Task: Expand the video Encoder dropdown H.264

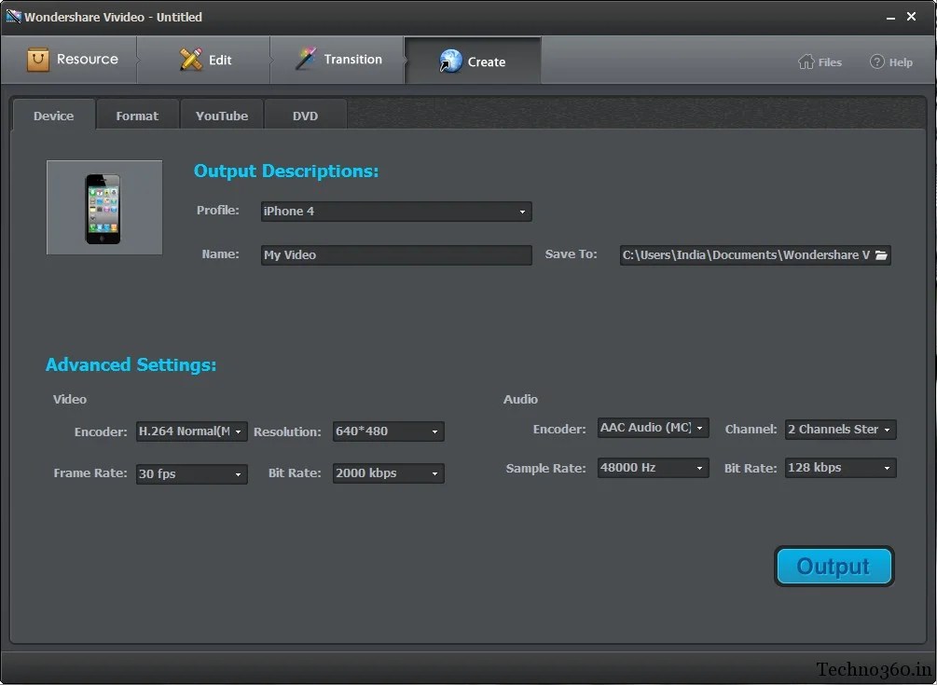Action: coord(192,432)
